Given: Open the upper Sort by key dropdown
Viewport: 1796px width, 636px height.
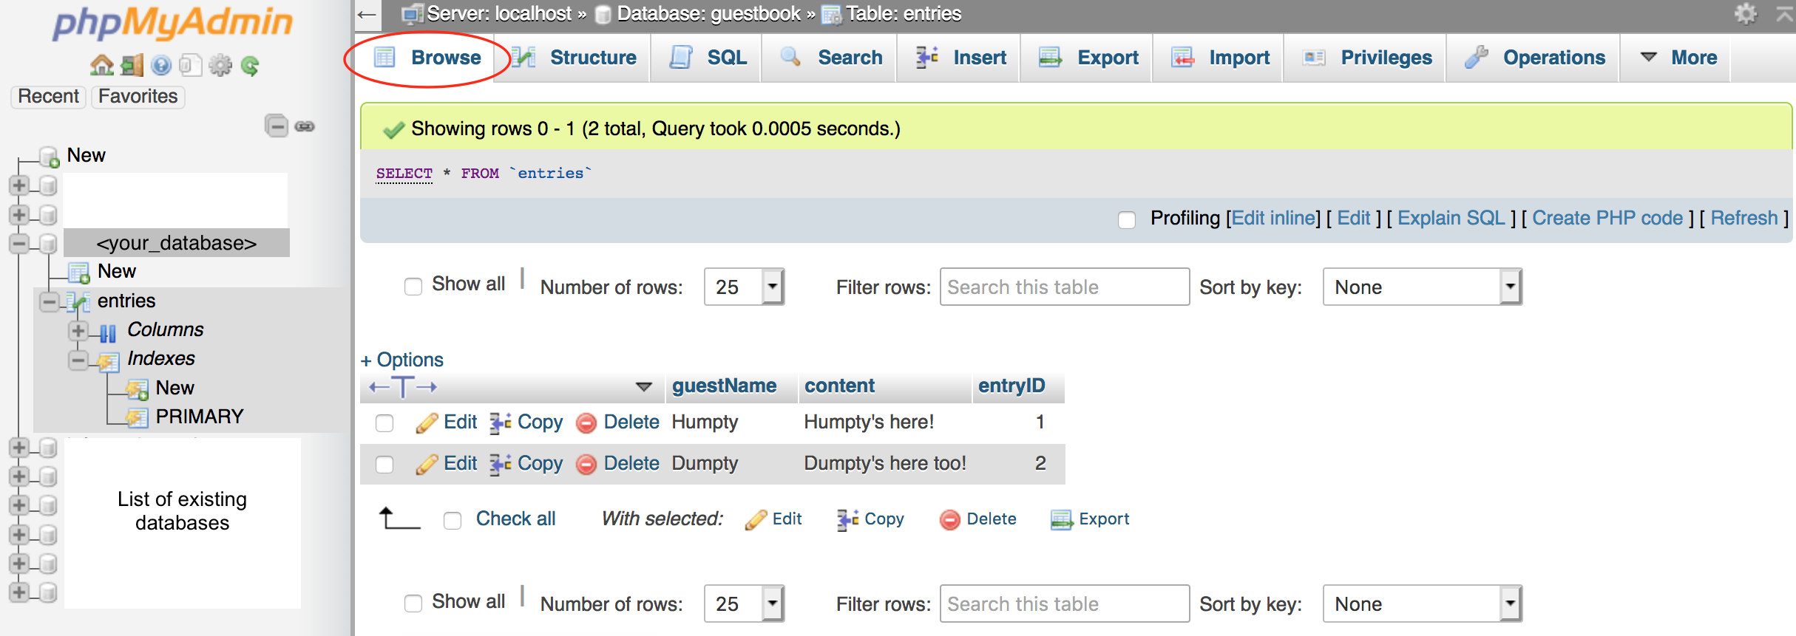Looking at the screenshot, I should point(1422,287).
